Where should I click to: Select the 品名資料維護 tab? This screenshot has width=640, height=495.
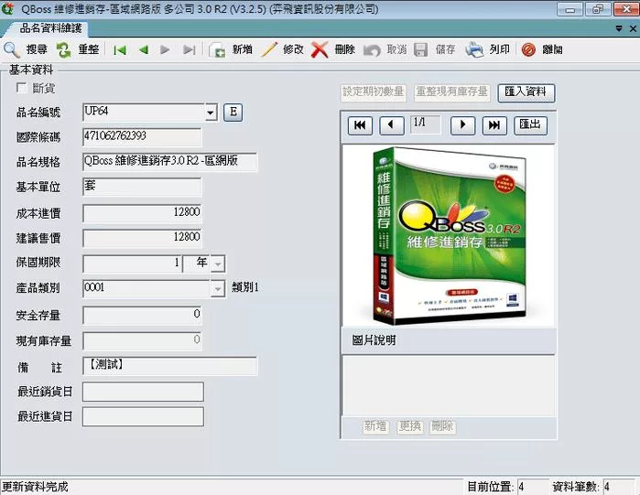50,28
